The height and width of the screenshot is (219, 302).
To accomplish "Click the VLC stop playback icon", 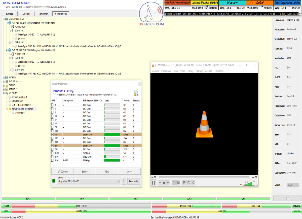I will point(164,183).
